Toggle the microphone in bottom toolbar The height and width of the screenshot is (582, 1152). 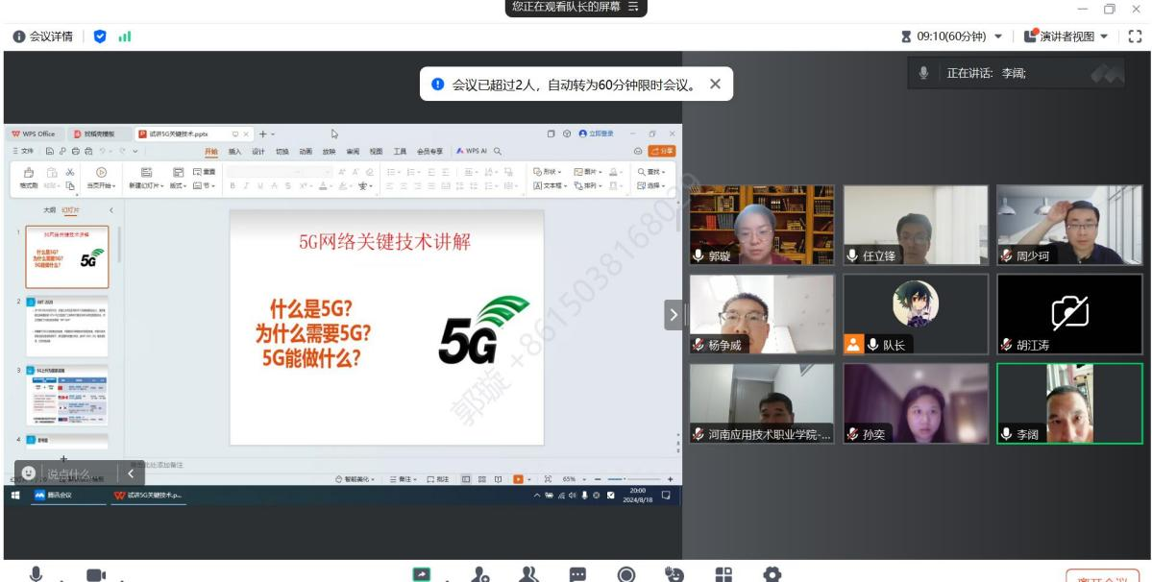(37, 574)
